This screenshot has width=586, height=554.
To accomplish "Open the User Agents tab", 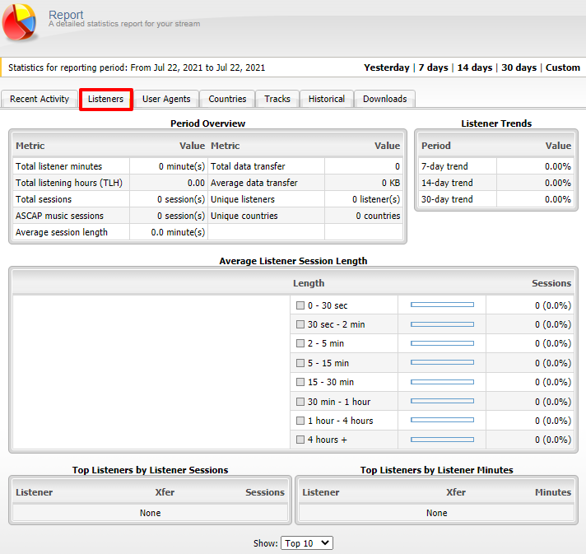I will point(166,99).
